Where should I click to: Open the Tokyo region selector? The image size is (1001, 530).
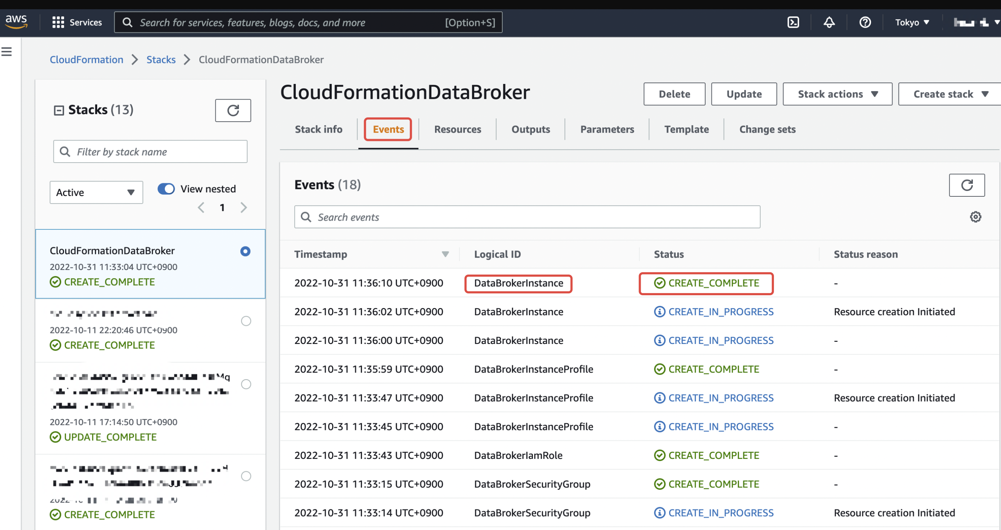pyautogui.click(x=912, y=22)
